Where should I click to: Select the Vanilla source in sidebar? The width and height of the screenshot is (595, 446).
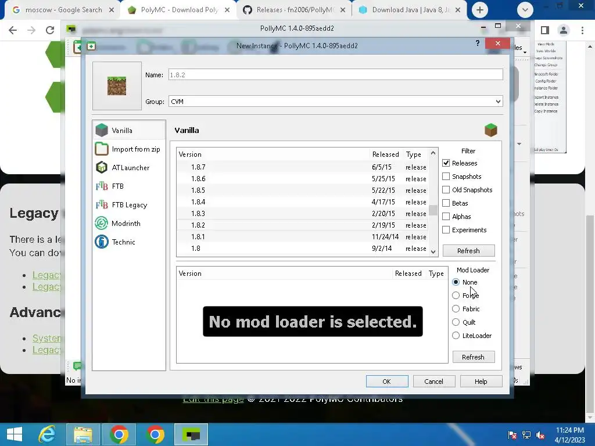coord(129,130)
